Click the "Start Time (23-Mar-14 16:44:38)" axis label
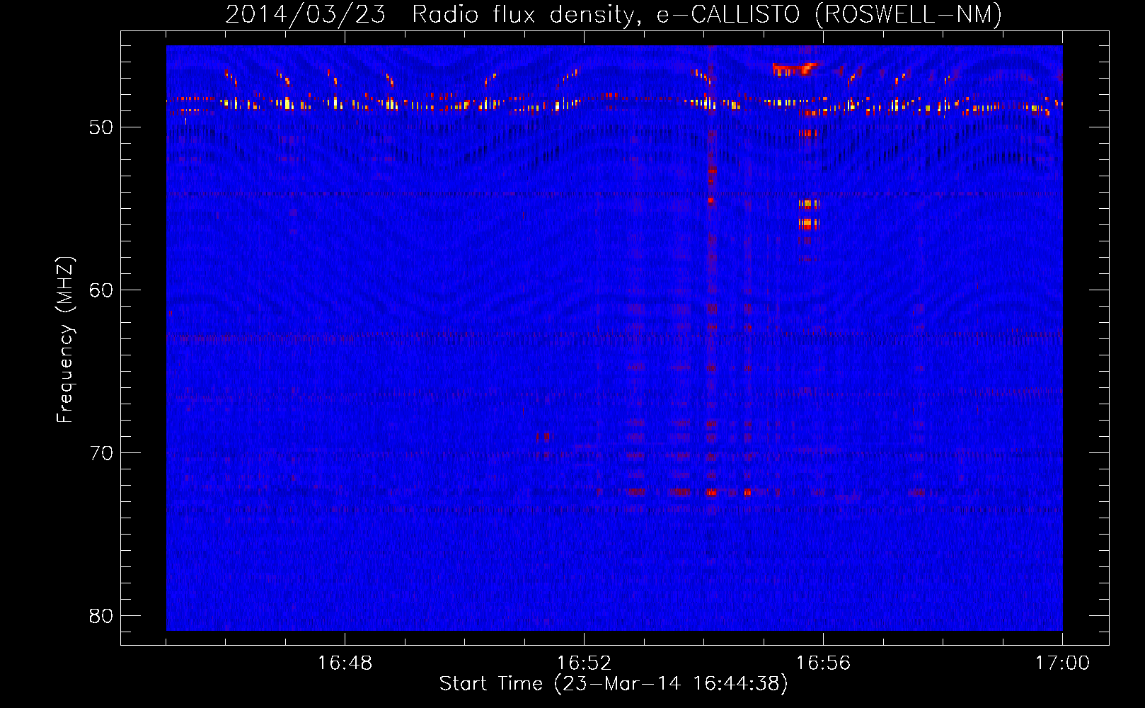 [x=614, y=684]
